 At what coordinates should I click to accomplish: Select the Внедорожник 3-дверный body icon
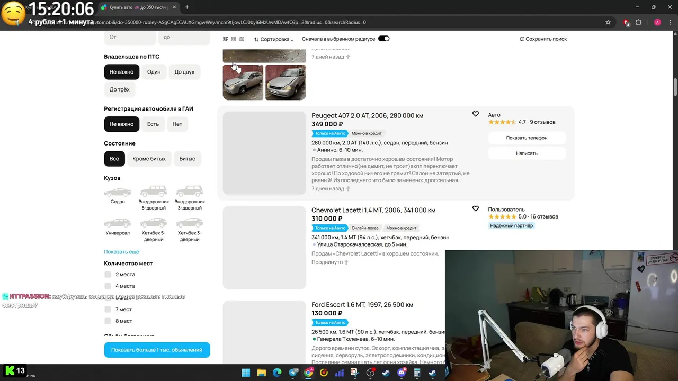190,191
